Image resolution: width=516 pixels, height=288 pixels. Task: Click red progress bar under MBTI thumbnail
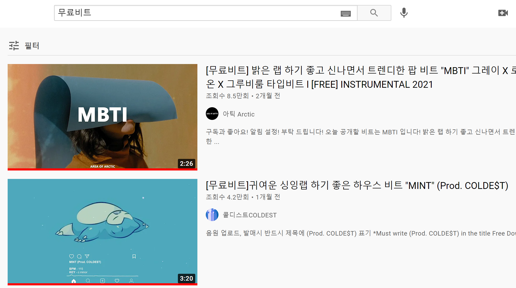(103, 169)
